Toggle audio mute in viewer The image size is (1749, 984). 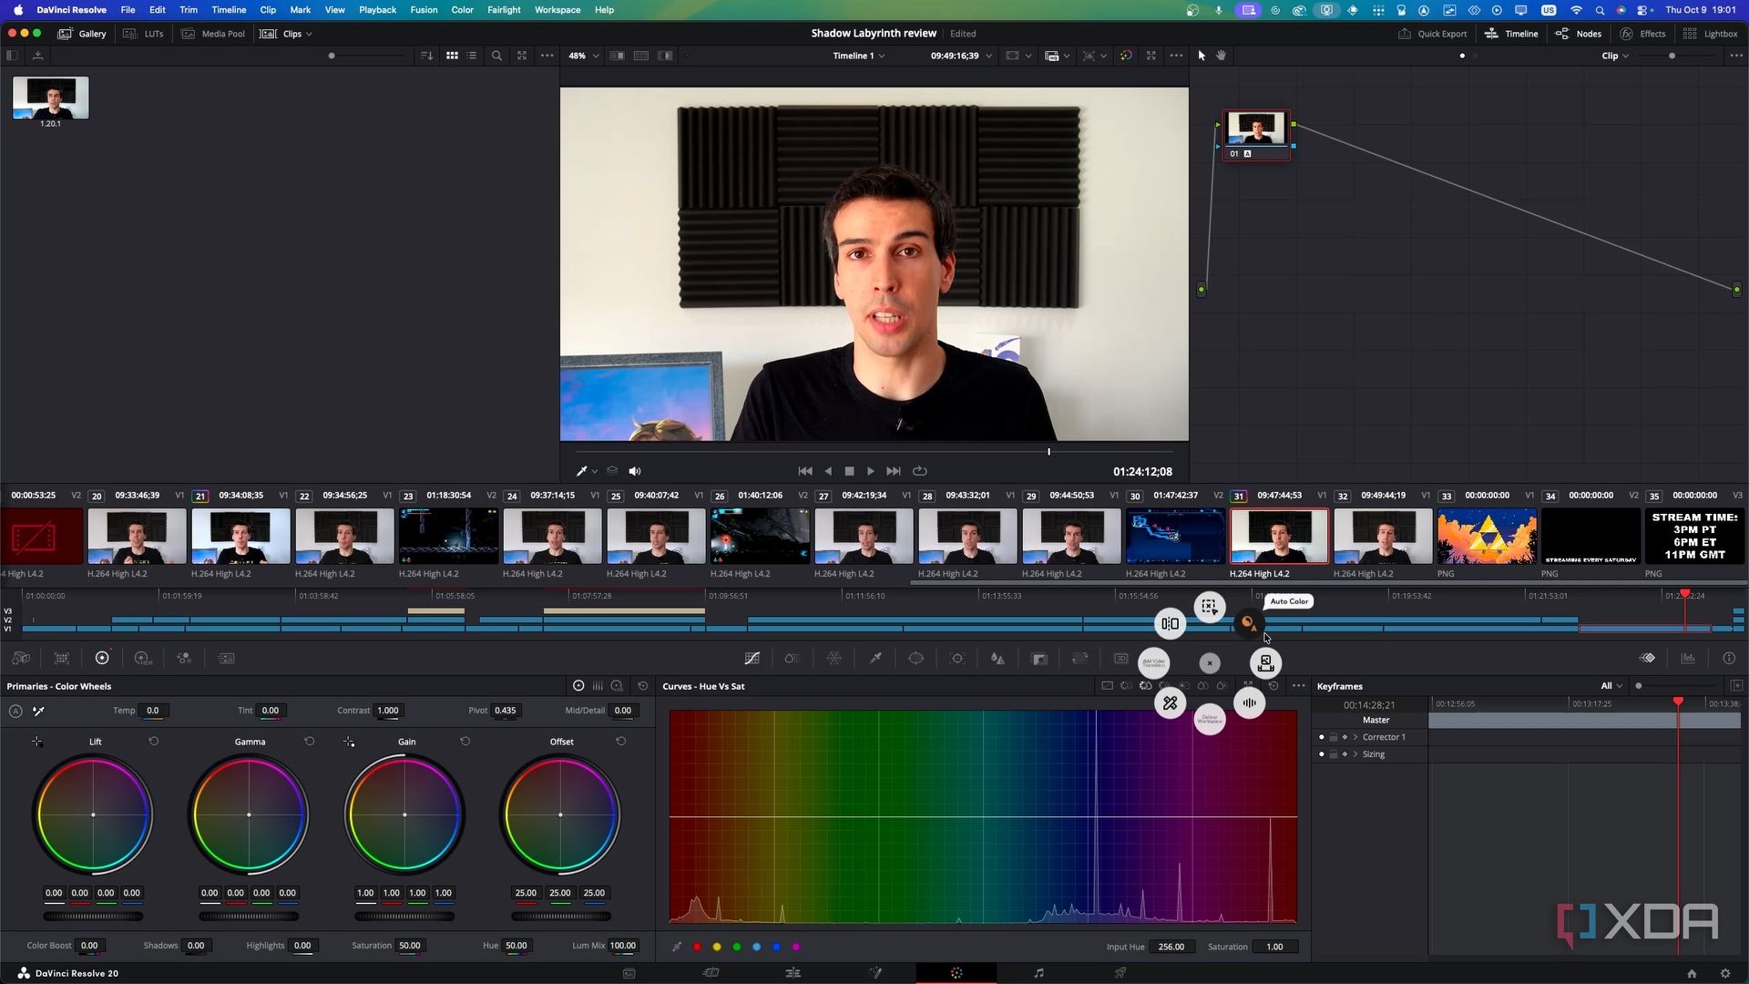635,471
